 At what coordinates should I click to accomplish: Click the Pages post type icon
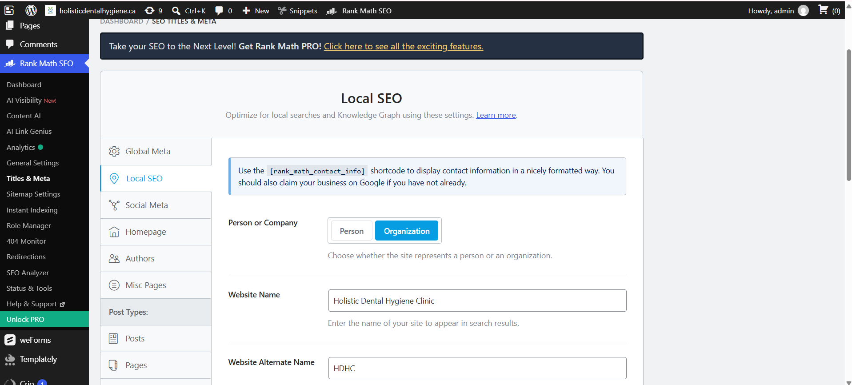[113, 365]
